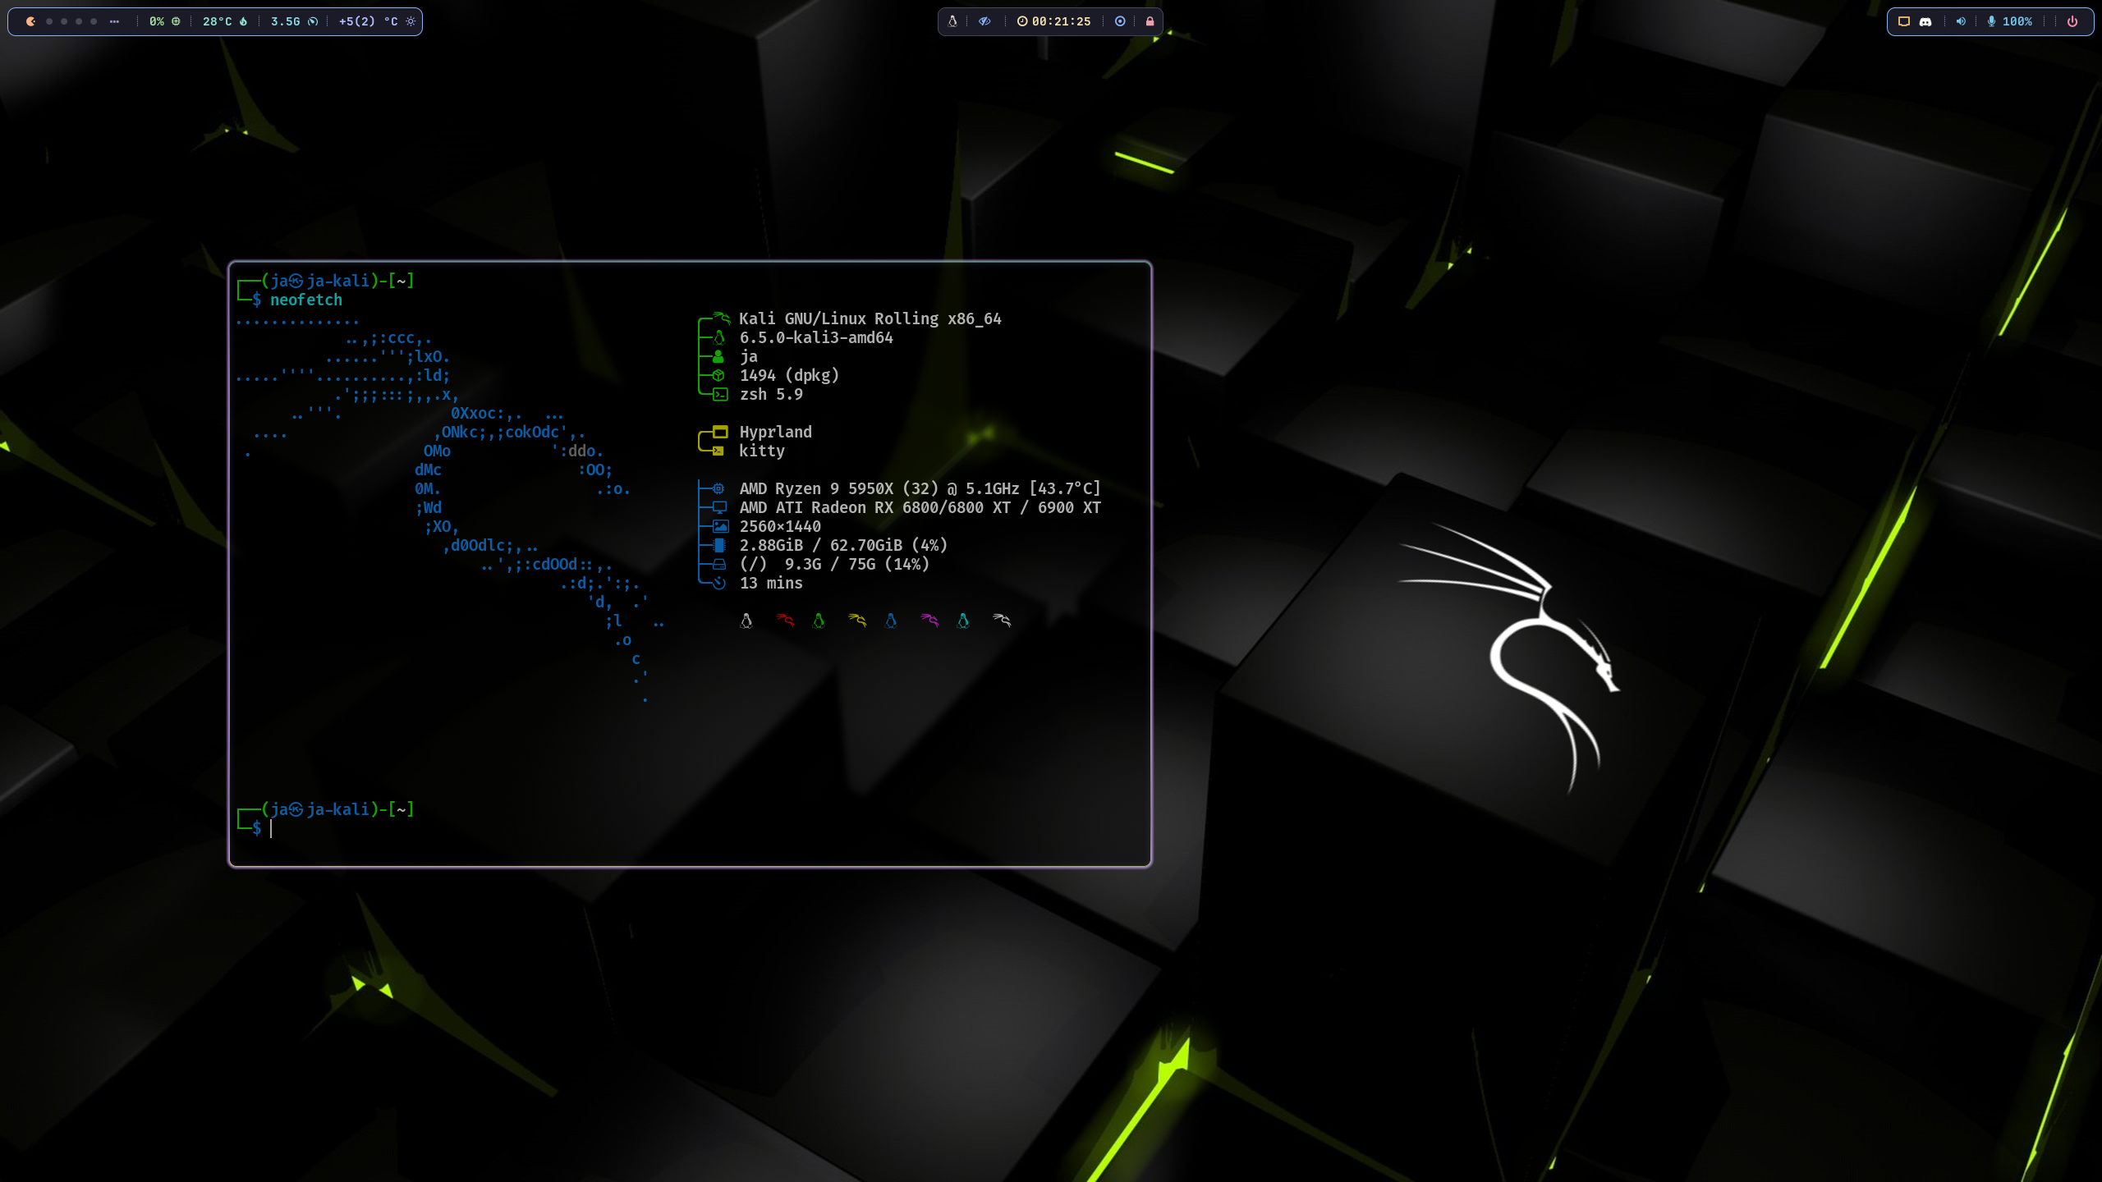Click the AMD Ryzen 9 5950X line

click(920, 488)
